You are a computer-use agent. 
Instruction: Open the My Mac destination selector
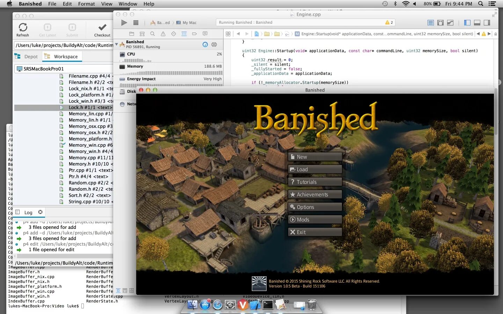click(x=187, y=23)
